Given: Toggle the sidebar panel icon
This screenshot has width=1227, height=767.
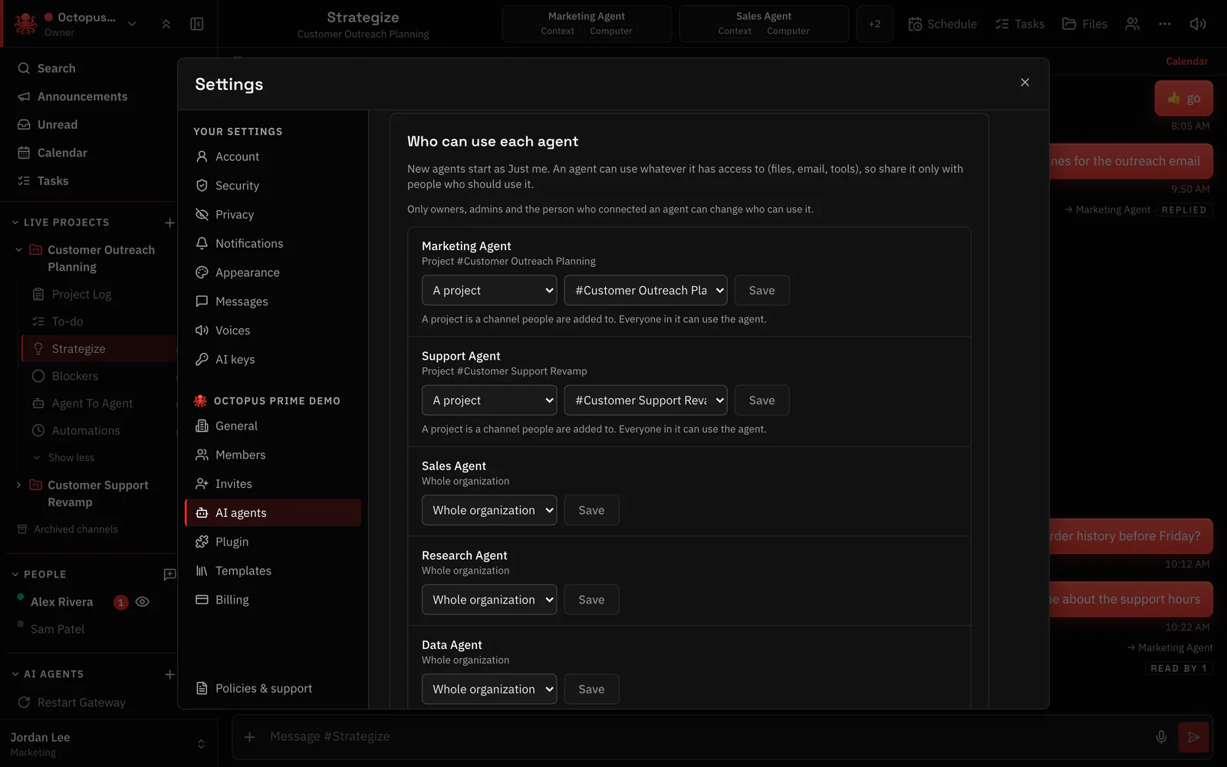Looking at the screenshot, I should pos(196,24).
